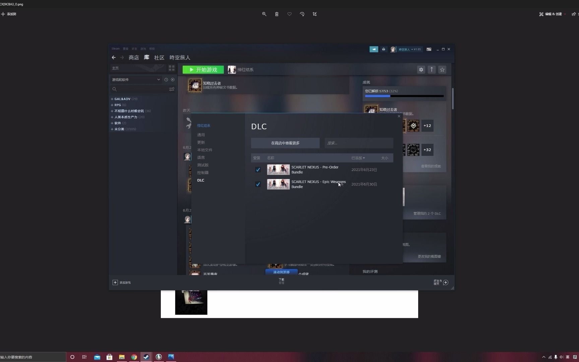Click 添加到 in the Photos toolbar
Image resolution: width=579 pixels, height=362 pixels.
tap(9, 14)
